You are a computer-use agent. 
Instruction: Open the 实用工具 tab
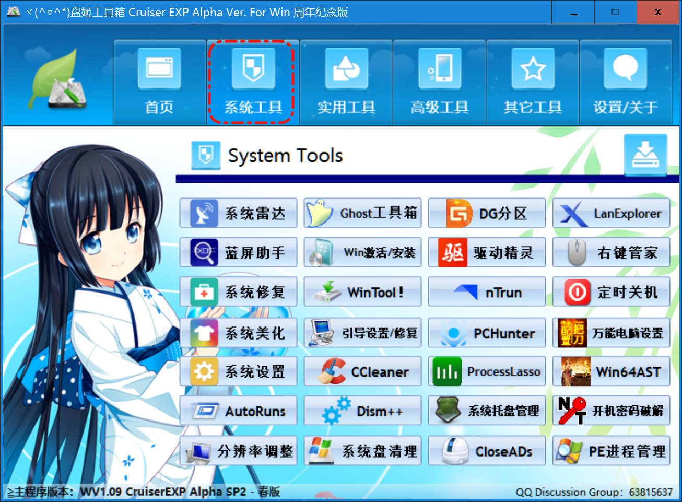click(346, 83)
